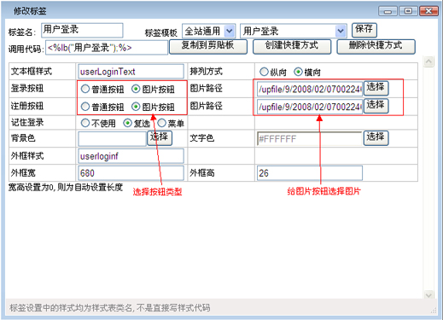The height and width of the screenshot is (320, 443).
Task: Click the 记住登录 label
Action: pyautogui.click(x=27, y=122)
